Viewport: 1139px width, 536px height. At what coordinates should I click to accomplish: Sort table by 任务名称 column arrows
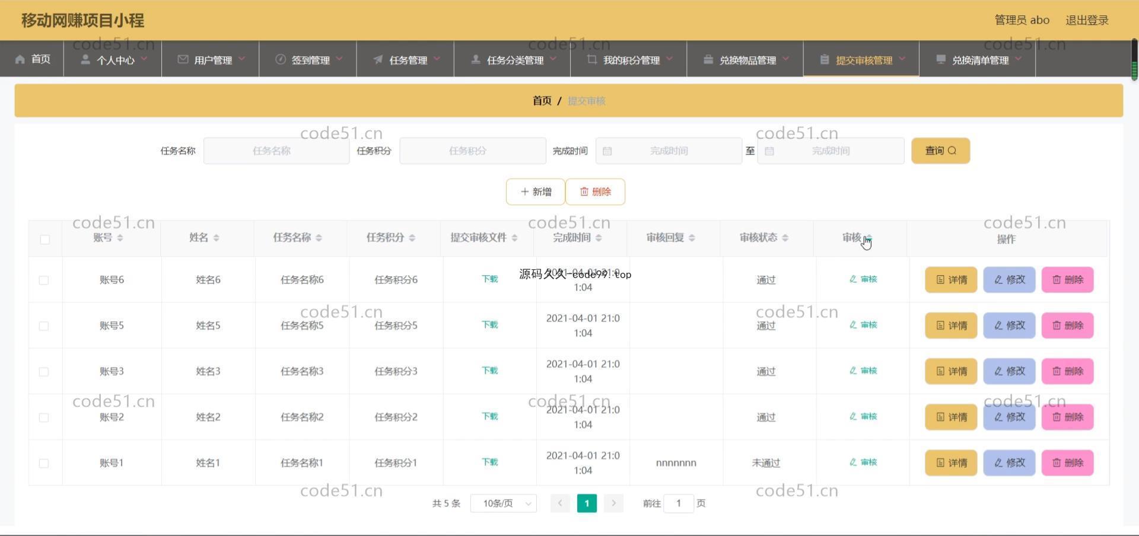[x=319, y=238]
